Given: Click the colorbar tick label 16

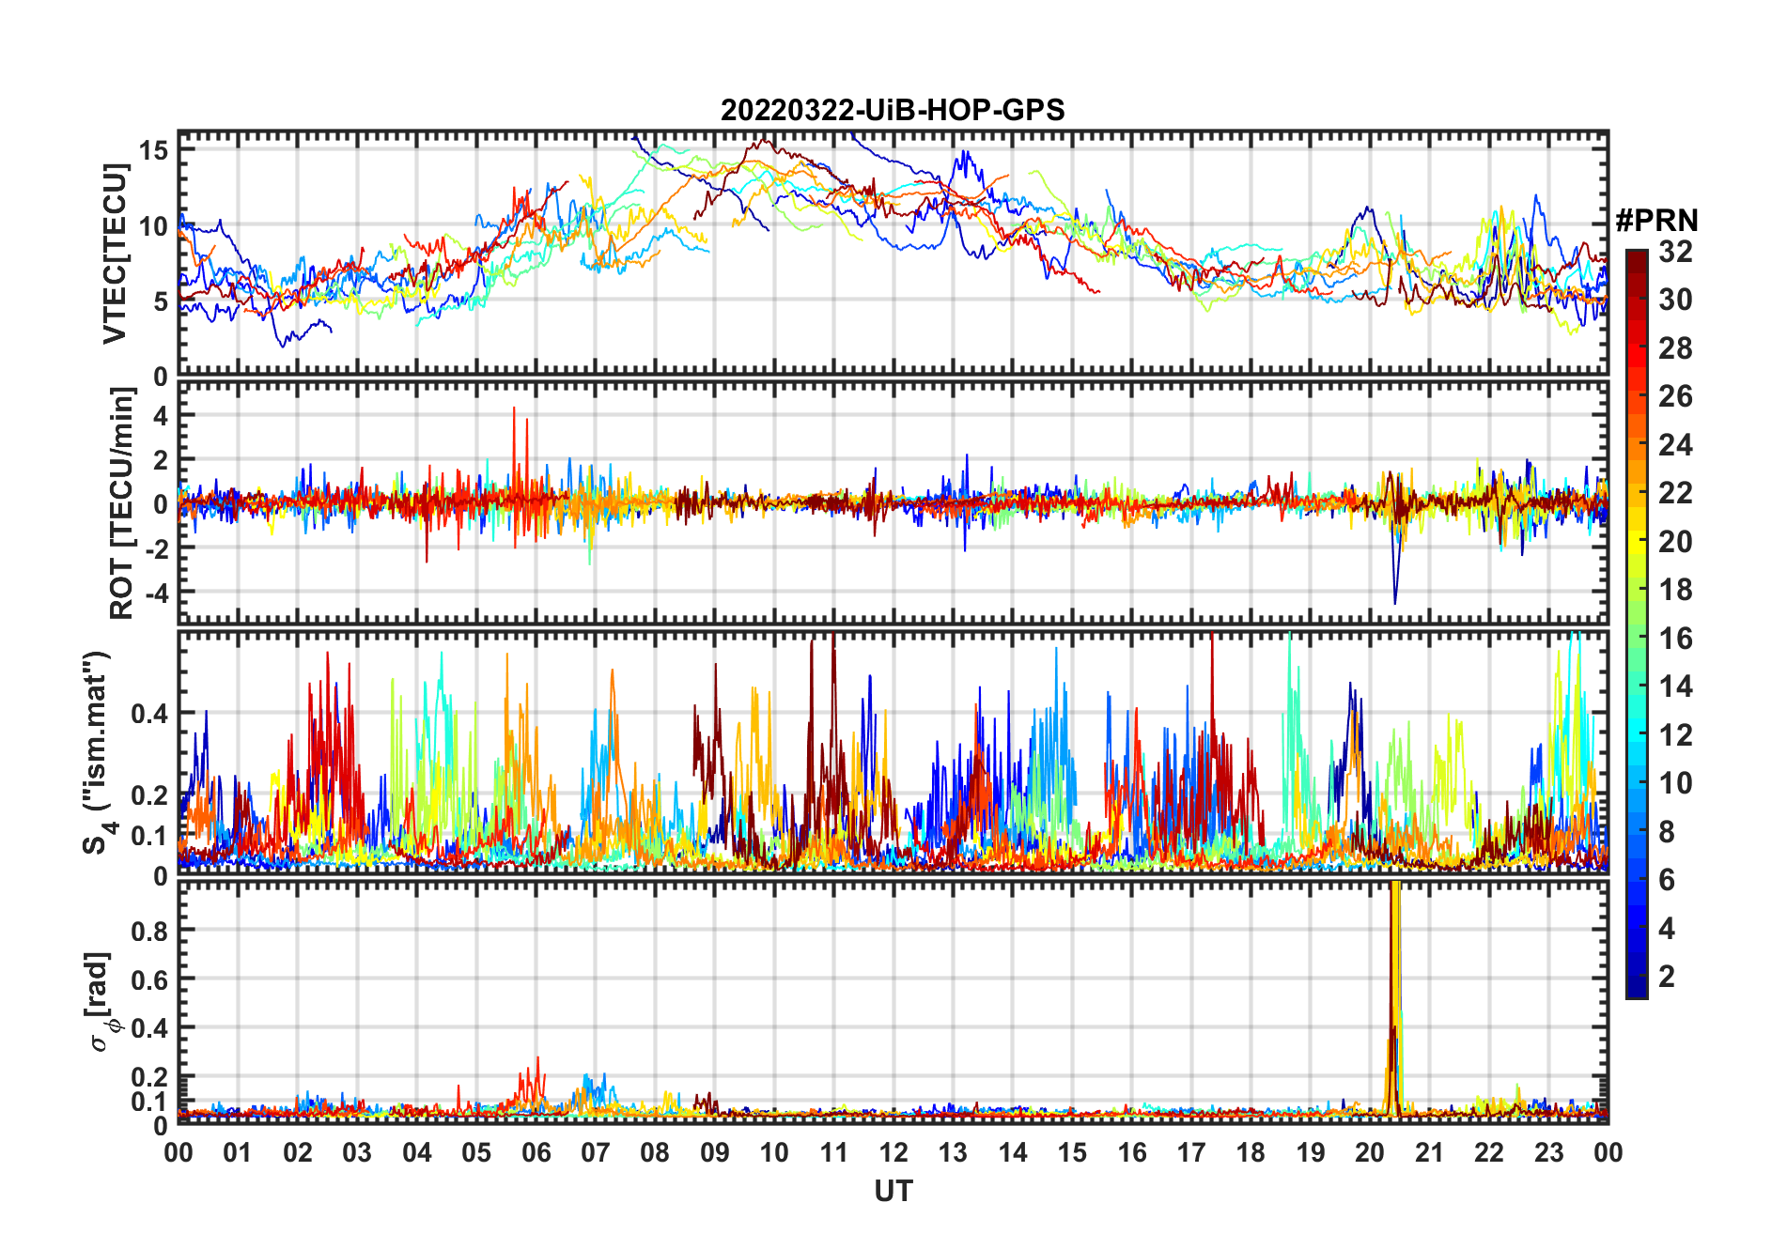Looking at the screenshot, I should [1675, 639].
